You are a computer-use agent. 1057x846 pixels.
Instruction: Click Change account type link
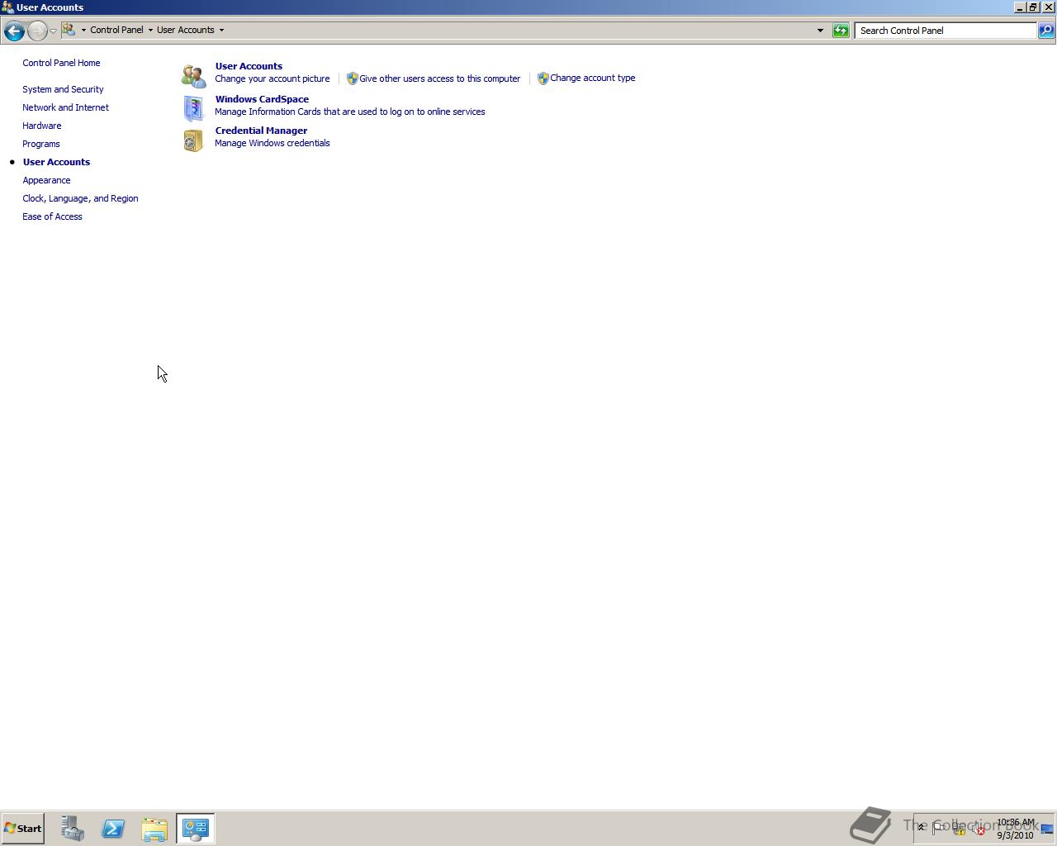tap(592, 78)
